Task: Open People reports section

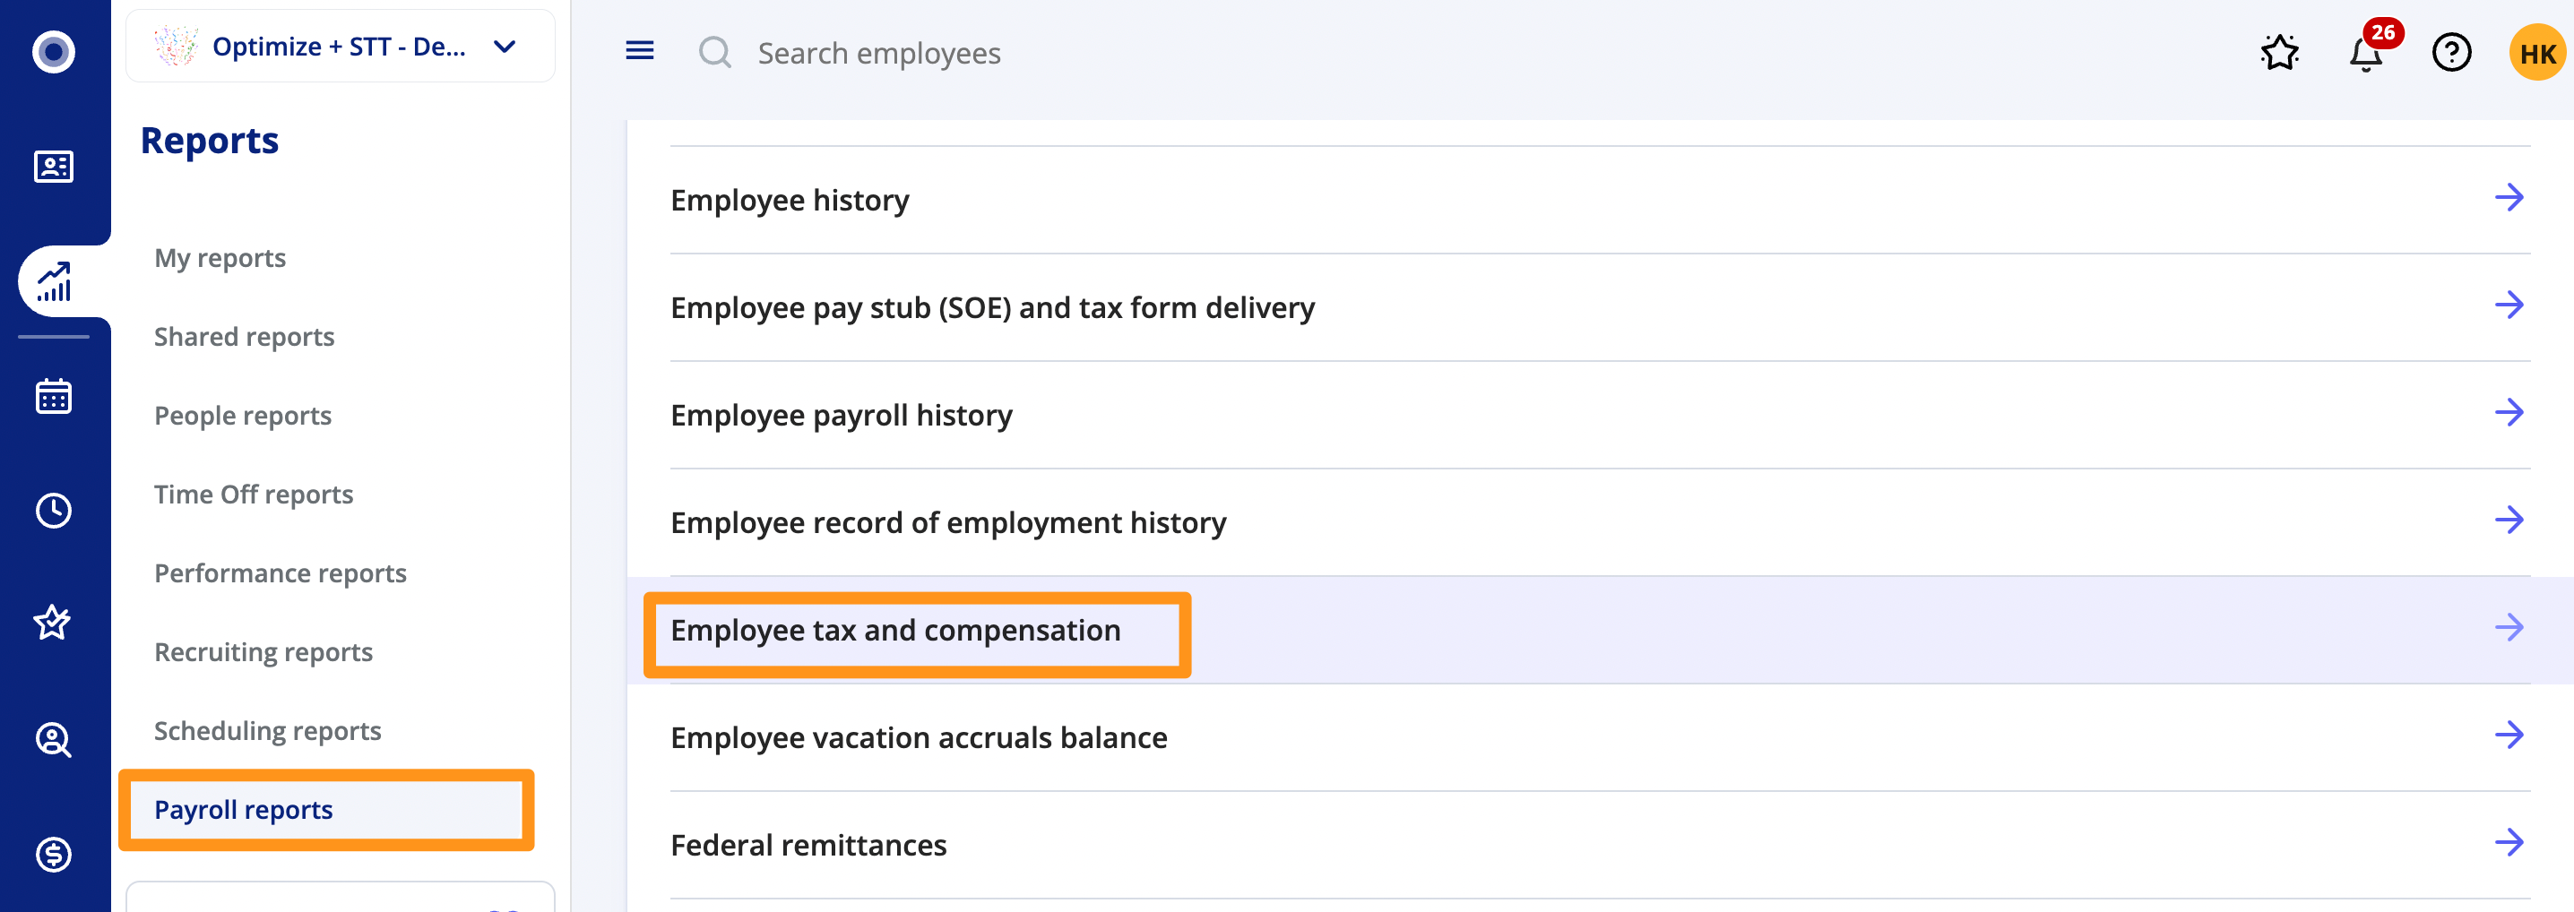Action: 243,416
